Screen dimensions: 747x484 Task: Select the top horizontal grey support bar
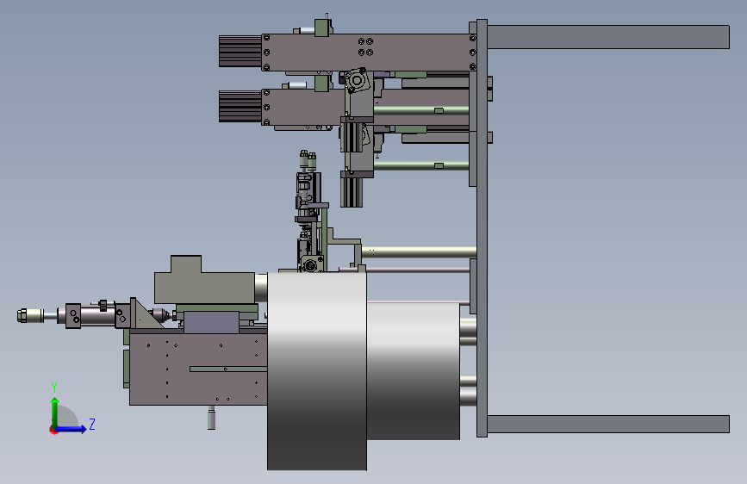[608, 37]
